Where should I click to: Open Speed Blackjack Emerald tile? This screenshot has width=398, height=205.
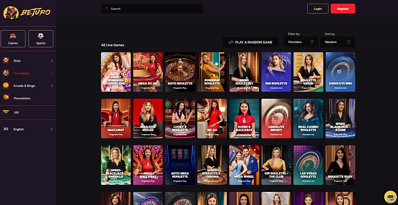[116, 165]
